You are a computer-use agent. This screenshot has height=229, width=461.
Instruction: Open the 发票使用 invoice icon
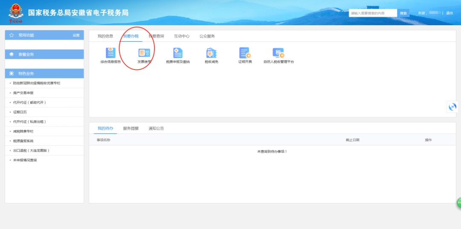pyautogui.click(x=144, y=53)
